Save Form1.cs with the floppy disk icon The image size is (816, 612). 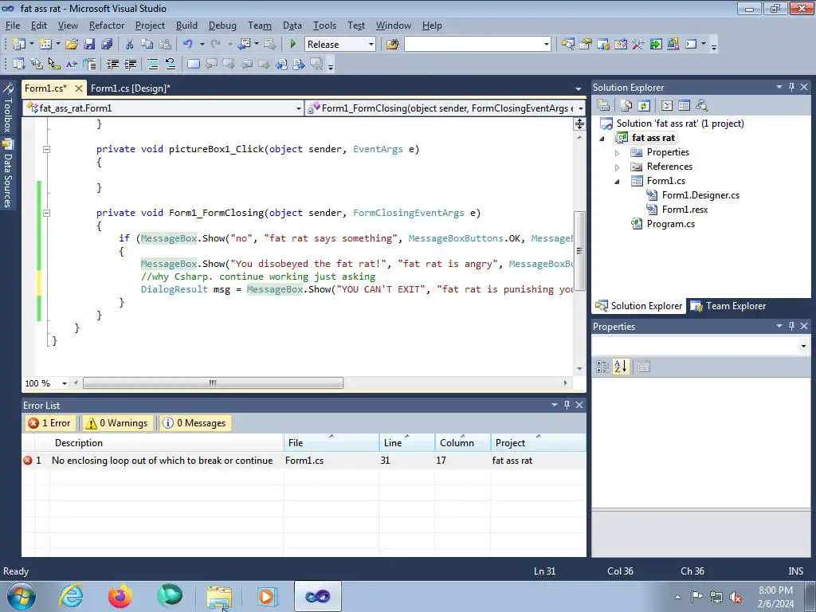pyautogui.click(x=89, y=45)
